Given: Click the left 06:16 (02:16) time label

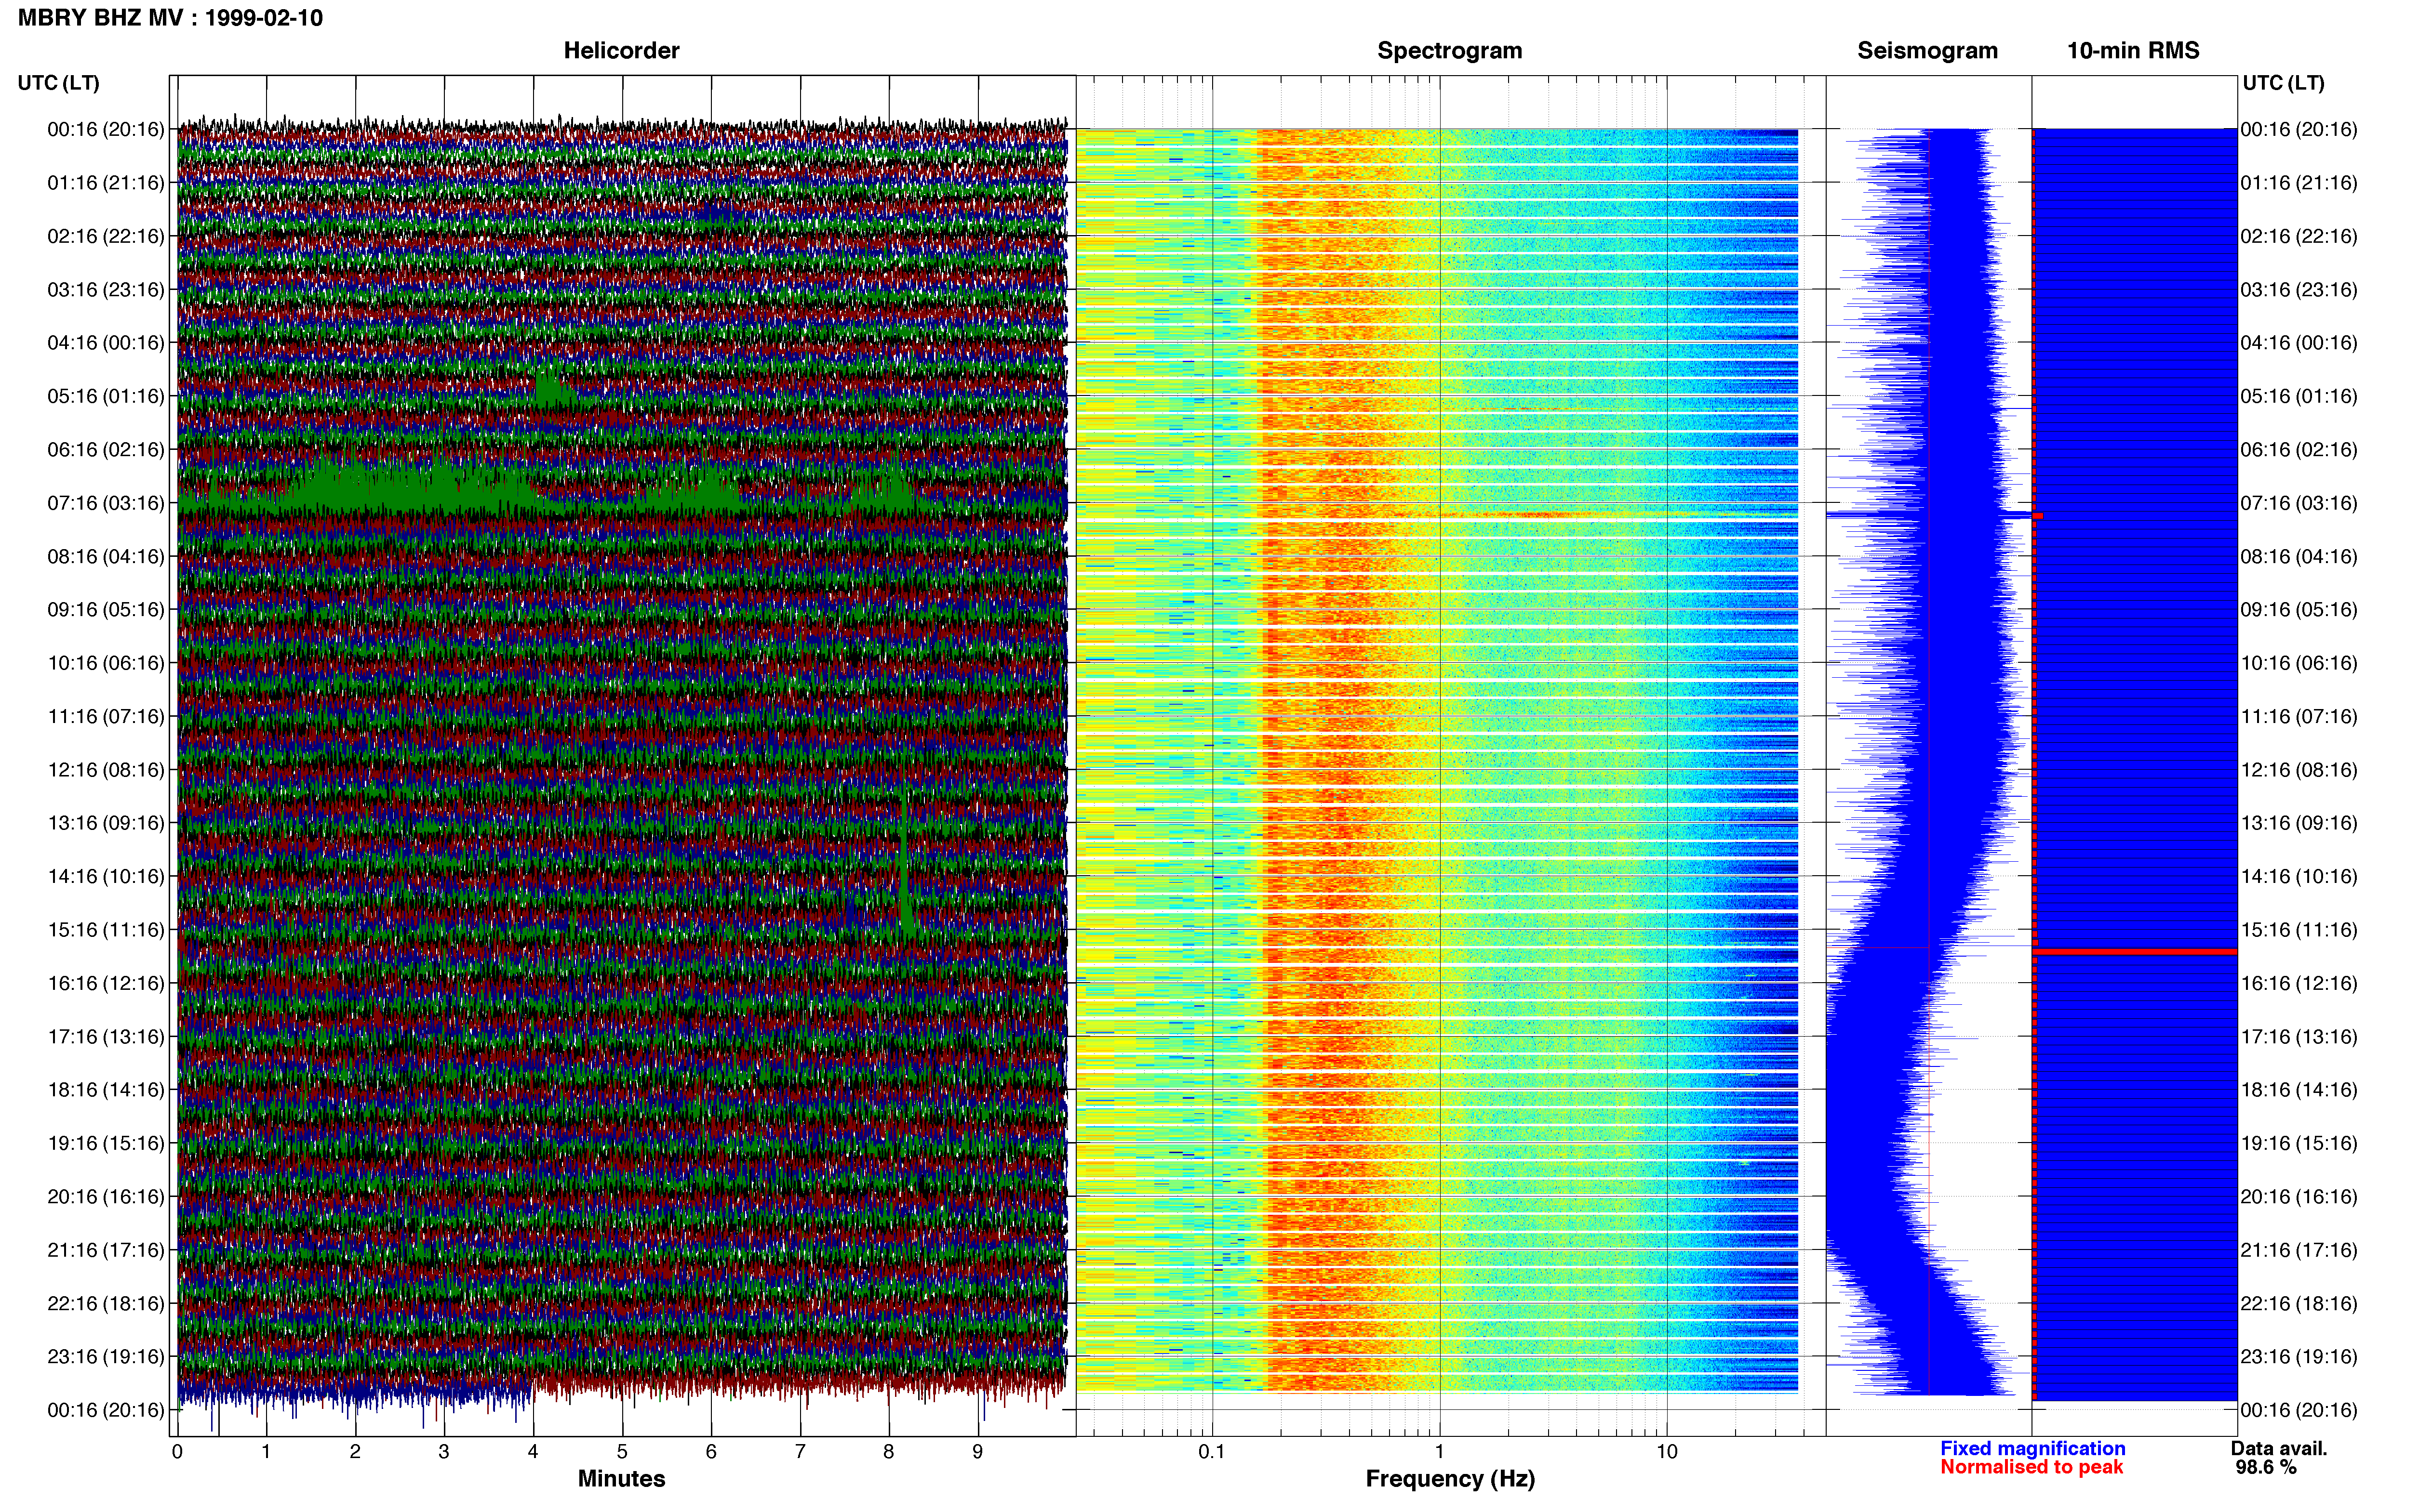Looking at the screenshot, I should [x=106, y=450].
